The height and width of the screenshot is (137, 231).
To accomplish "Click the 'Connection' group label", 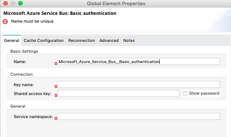I will point(22,74).
